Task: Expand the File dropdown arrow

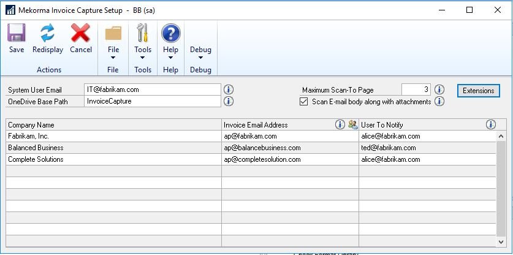Action: 113,58
